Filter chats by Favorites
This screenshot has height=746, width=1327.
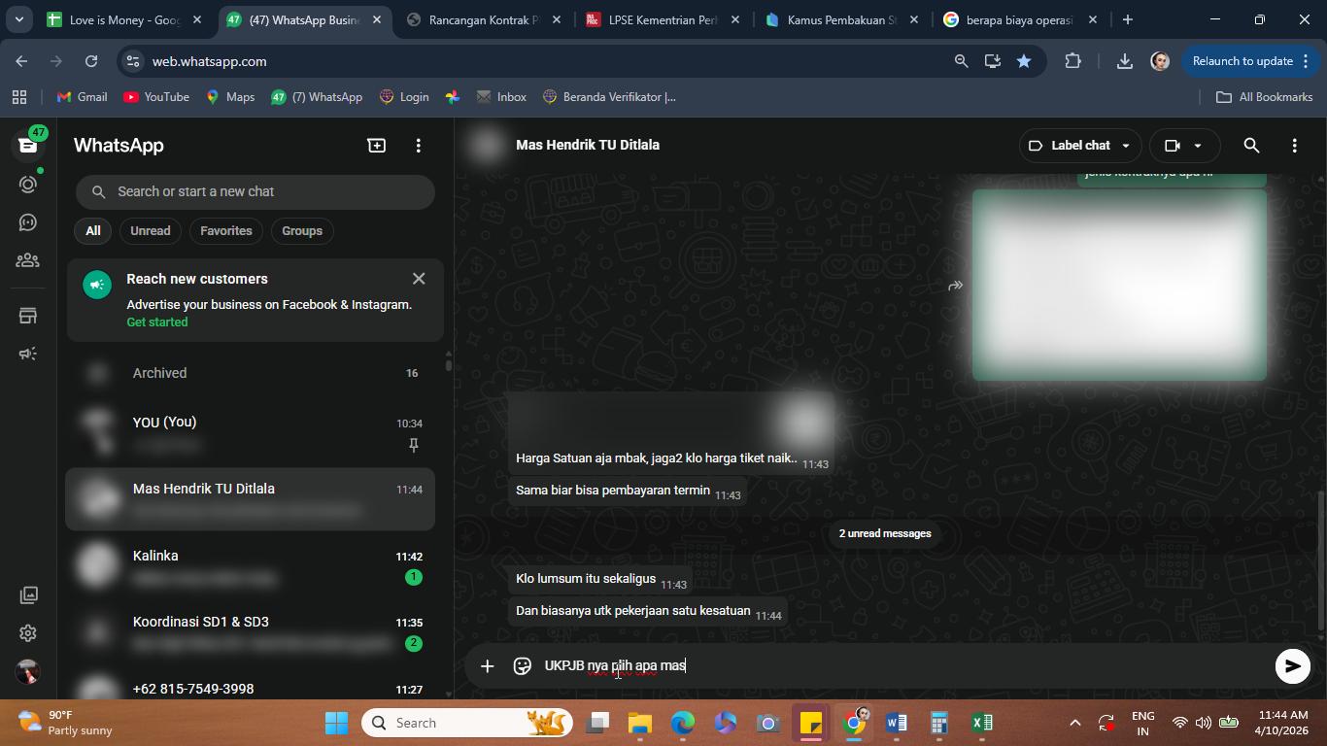pos(226,231)
